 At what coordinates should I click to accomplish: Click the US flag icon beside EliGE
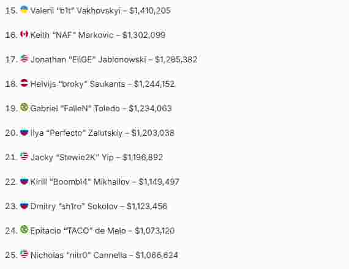(x=24, y=59)
